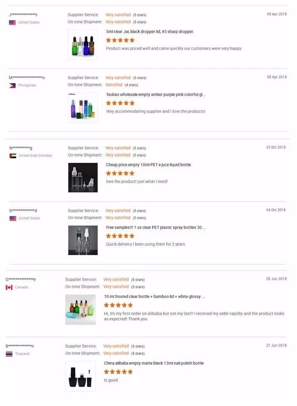
Task: Open the clear PET spray bottles thumbnail
Action: click(83, 240)
